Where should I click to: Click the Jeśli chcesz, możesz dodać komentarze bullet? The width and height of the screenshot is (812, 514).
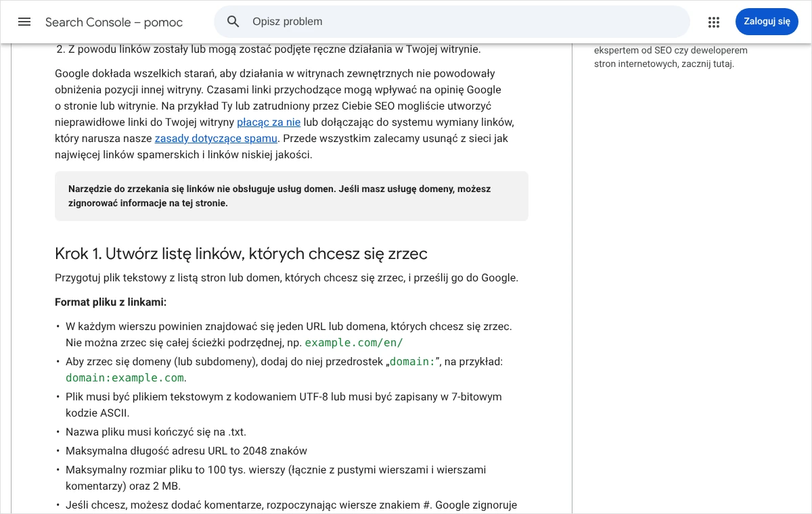(x=291, y=505)
